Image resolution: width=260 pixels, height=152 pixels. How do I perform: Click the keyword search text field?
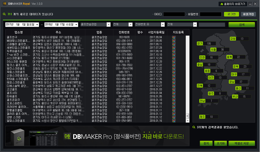click(x=212, y=25)
